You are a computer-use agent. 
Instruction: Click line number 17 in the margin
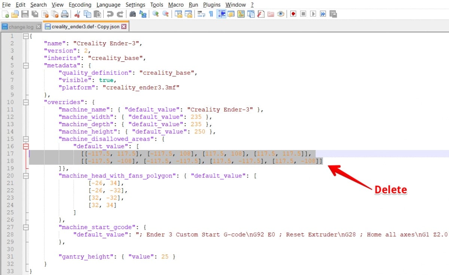(x=10, y=154)
